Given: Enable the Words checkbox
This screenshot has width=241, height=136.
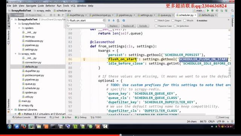Looking at the screenshot, I should tap(185, 20).
